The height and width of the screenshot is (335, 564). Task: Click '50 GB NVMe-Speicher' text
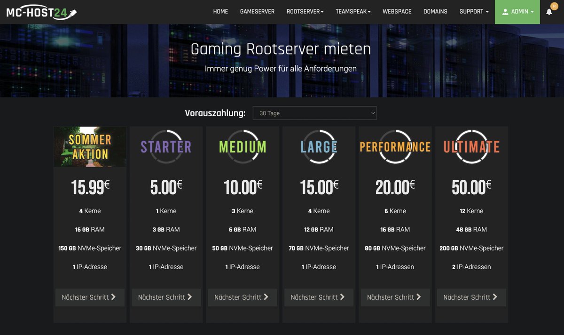243,248
